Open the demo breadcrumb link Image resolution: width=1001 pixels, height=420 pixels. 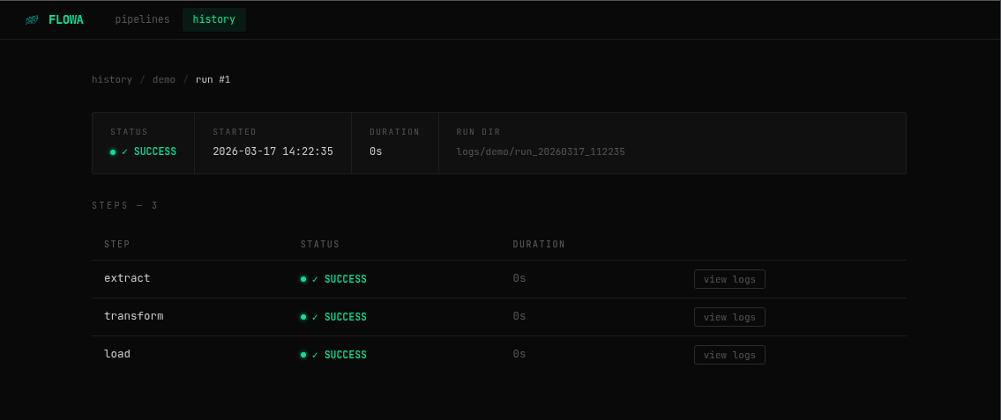coord(163,79)
